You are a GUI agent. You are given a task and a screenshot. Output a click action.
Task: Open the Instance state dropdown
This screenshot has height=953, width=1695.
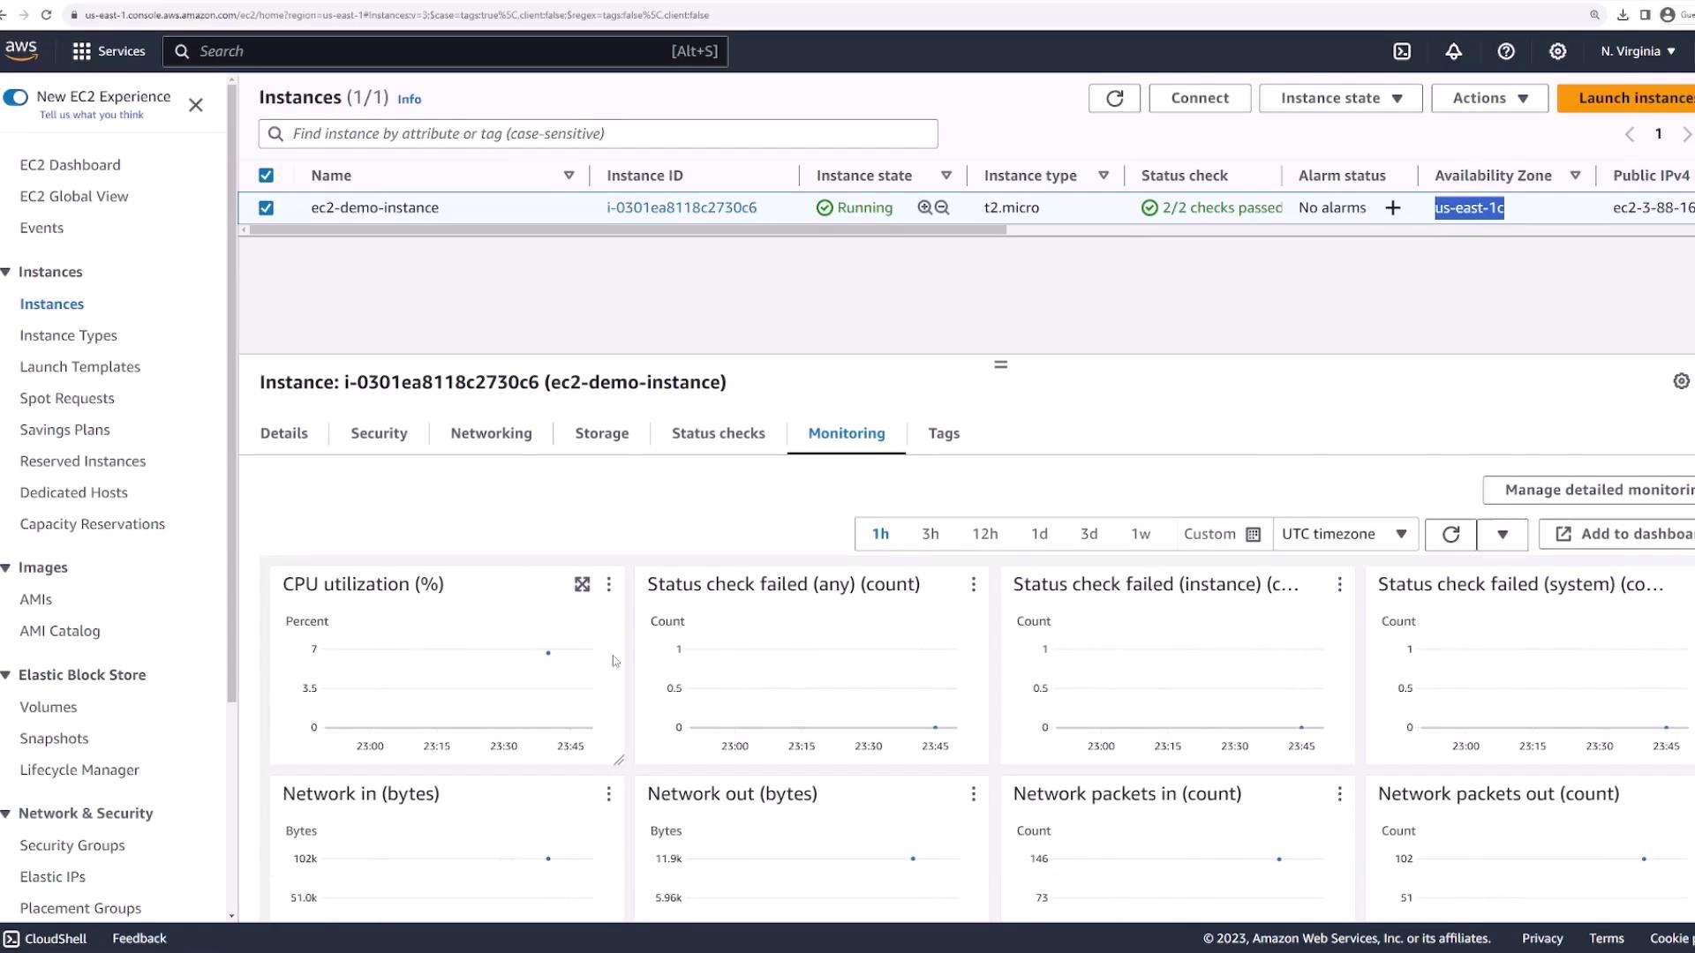1340,98
